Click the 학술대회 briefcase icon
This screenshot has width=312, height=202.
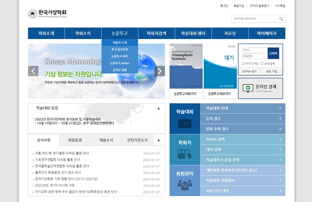(186, 123)
